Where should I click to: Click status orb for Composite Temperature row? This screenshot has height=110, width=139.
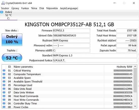(4, 74)
